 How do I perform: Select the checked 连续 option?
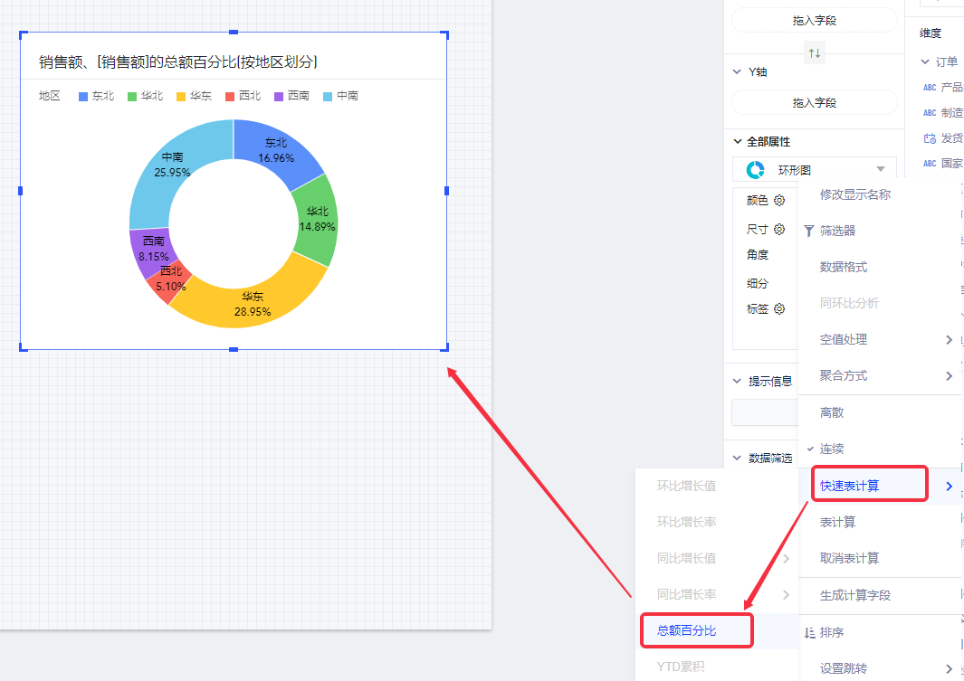click(832, 449)
